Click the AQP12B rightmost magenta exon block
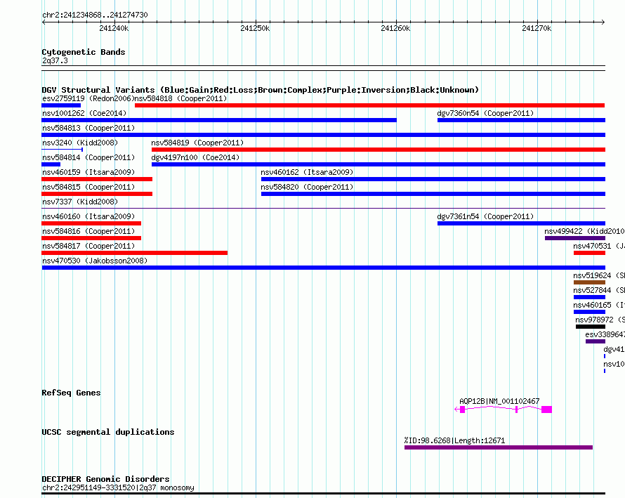 (547, 409)
